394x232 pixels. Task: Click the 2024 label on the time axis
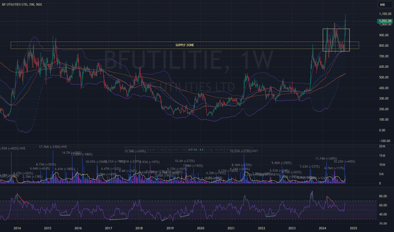(323, 228)
